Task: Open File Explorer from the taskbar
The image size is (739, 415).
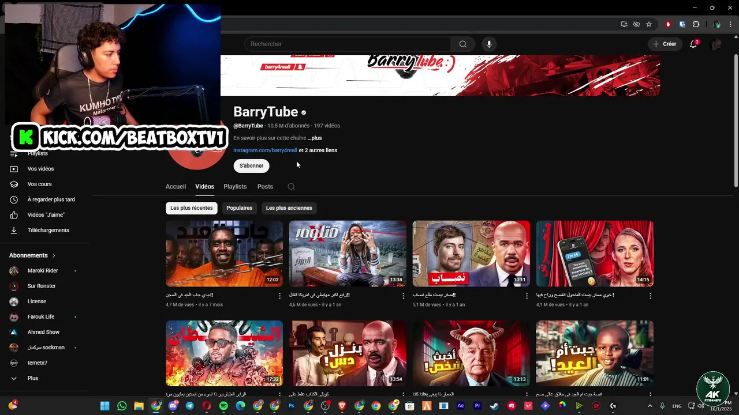Action: pos(139,406)
